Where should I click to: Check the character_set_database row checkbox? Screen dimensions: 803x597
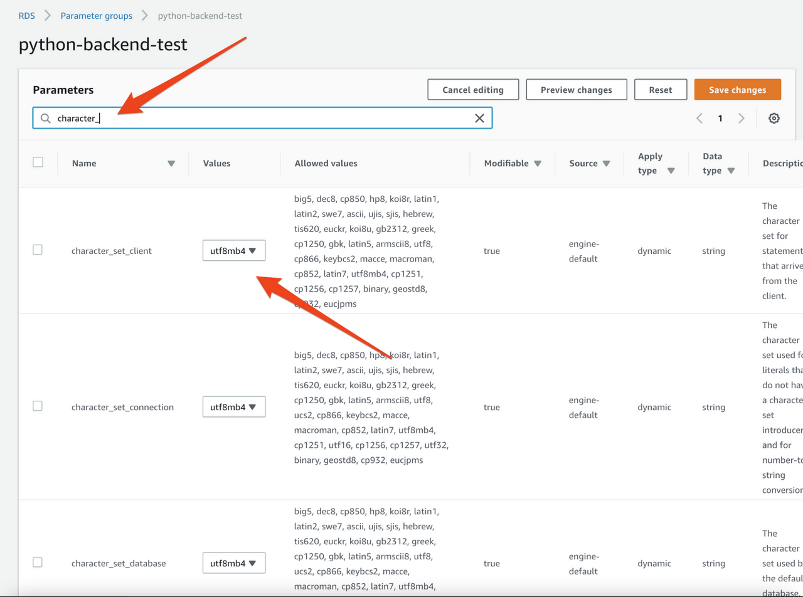tap(38, 562)
